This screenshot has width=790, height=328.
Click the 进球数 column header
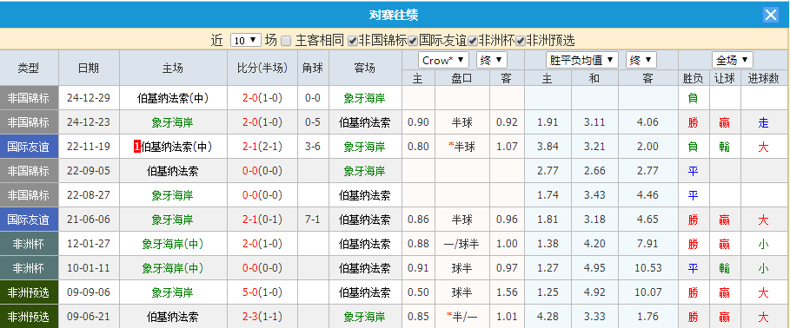[x=764, y=78]
